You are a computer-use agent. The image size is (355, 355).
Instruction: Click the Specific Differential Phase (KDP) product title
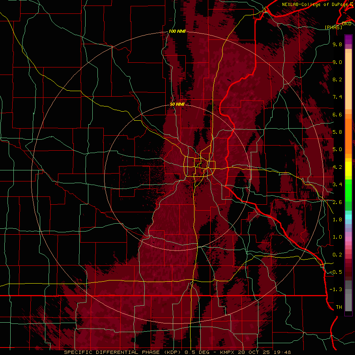(x=123, y=352)
